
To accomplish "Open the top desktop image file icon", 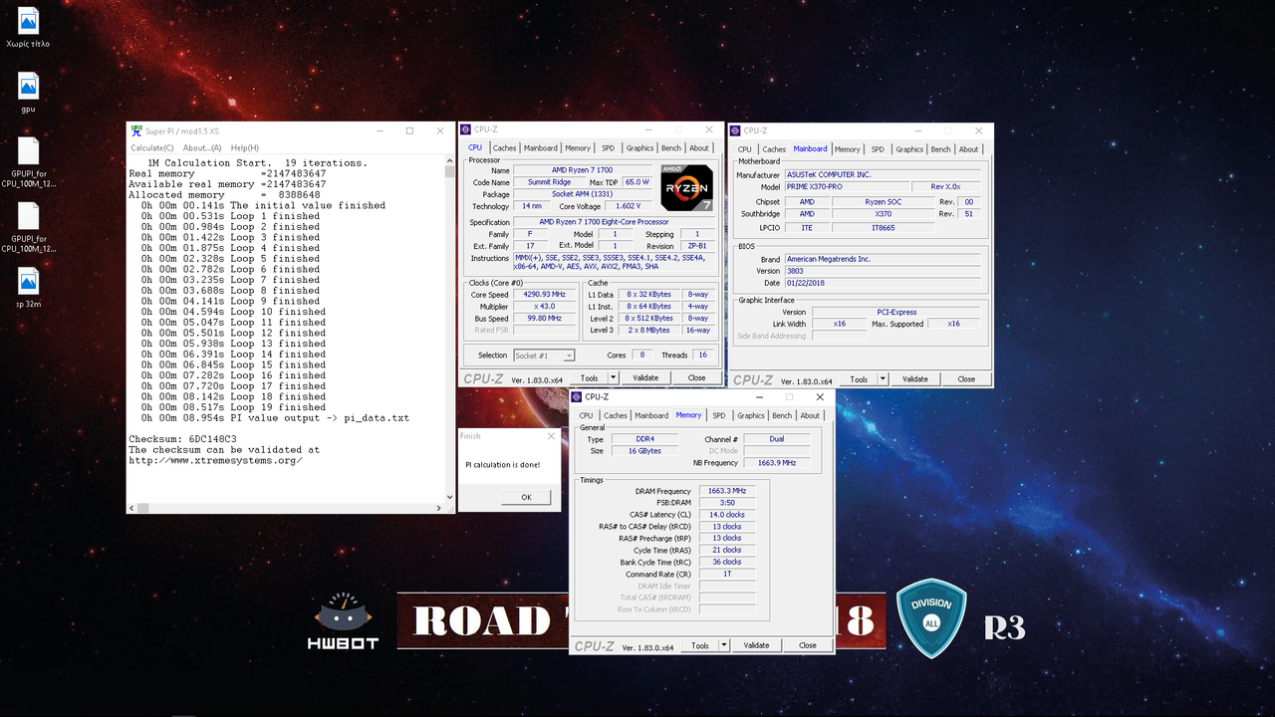I will [x=28, y=20].
